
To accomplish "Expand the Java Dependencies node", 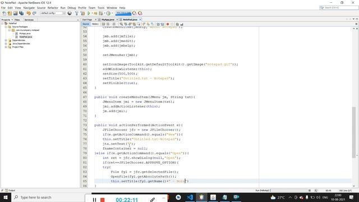I will 6,44.
